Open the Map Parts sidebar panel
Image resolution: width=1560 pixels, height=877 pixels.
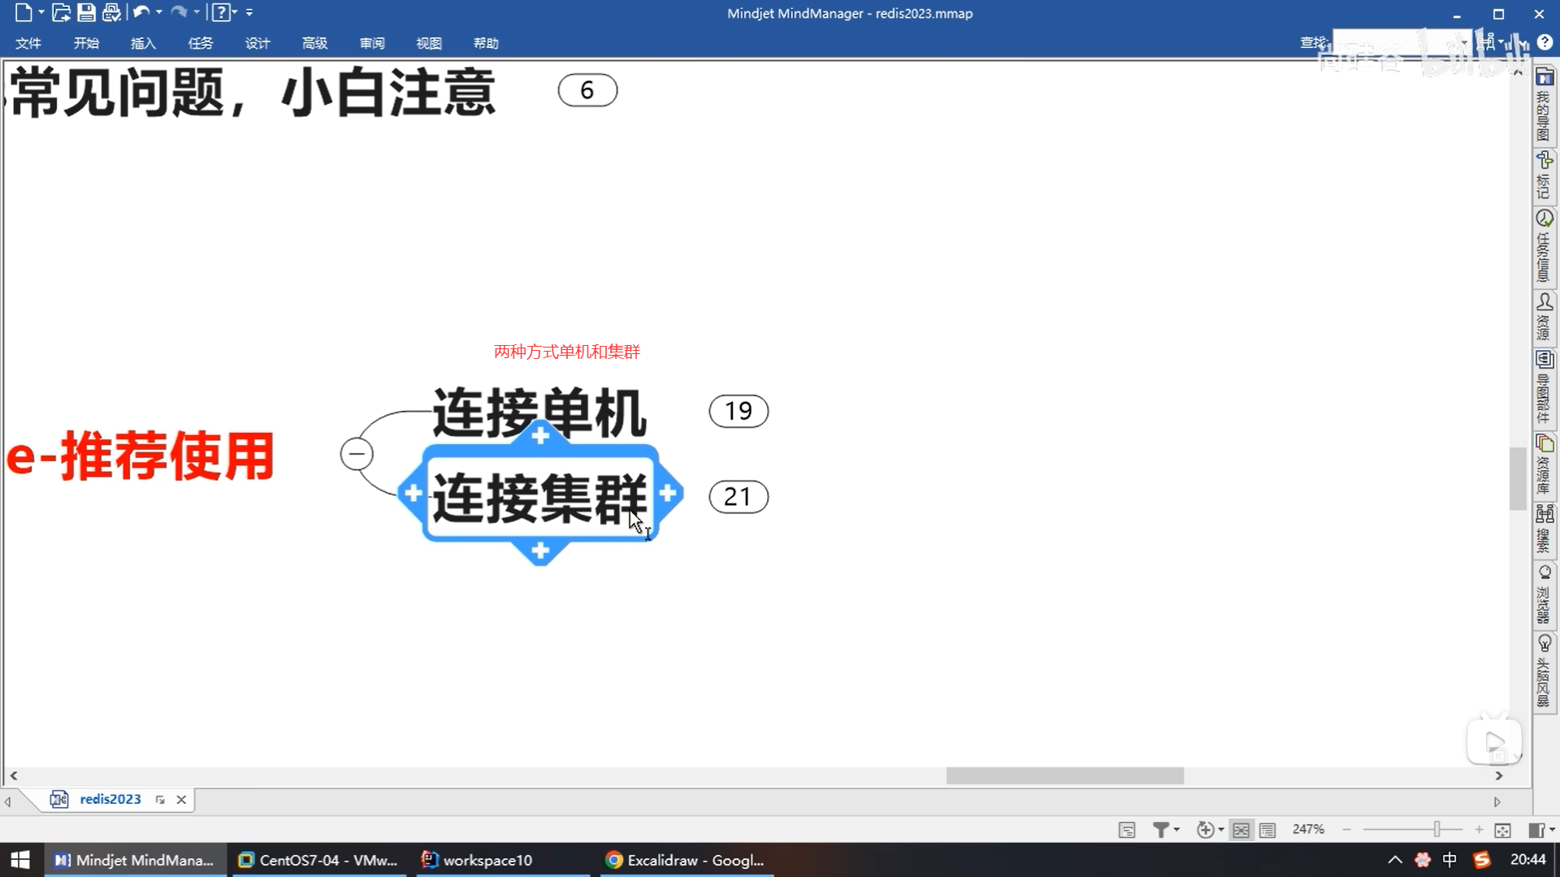click(x=1544, y=387)
